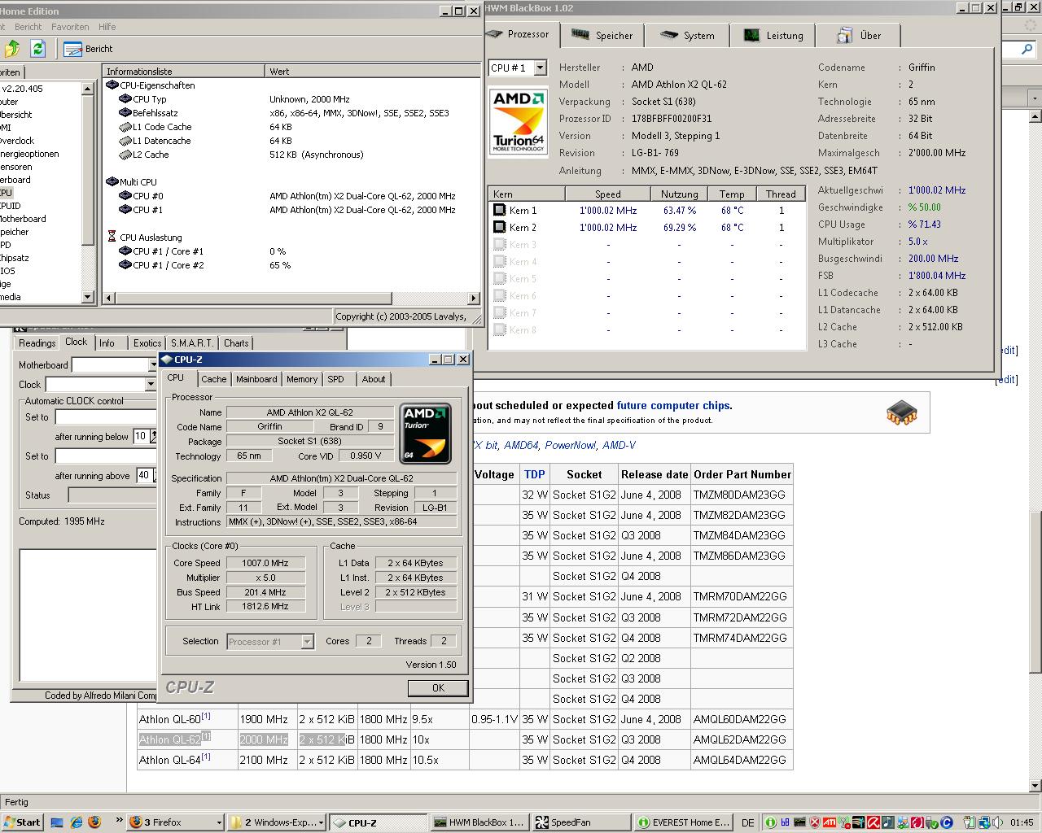Click the Internet Explorer quick launch icon
This screenshot has width=1042, height=833.
(x=76, y=822)
